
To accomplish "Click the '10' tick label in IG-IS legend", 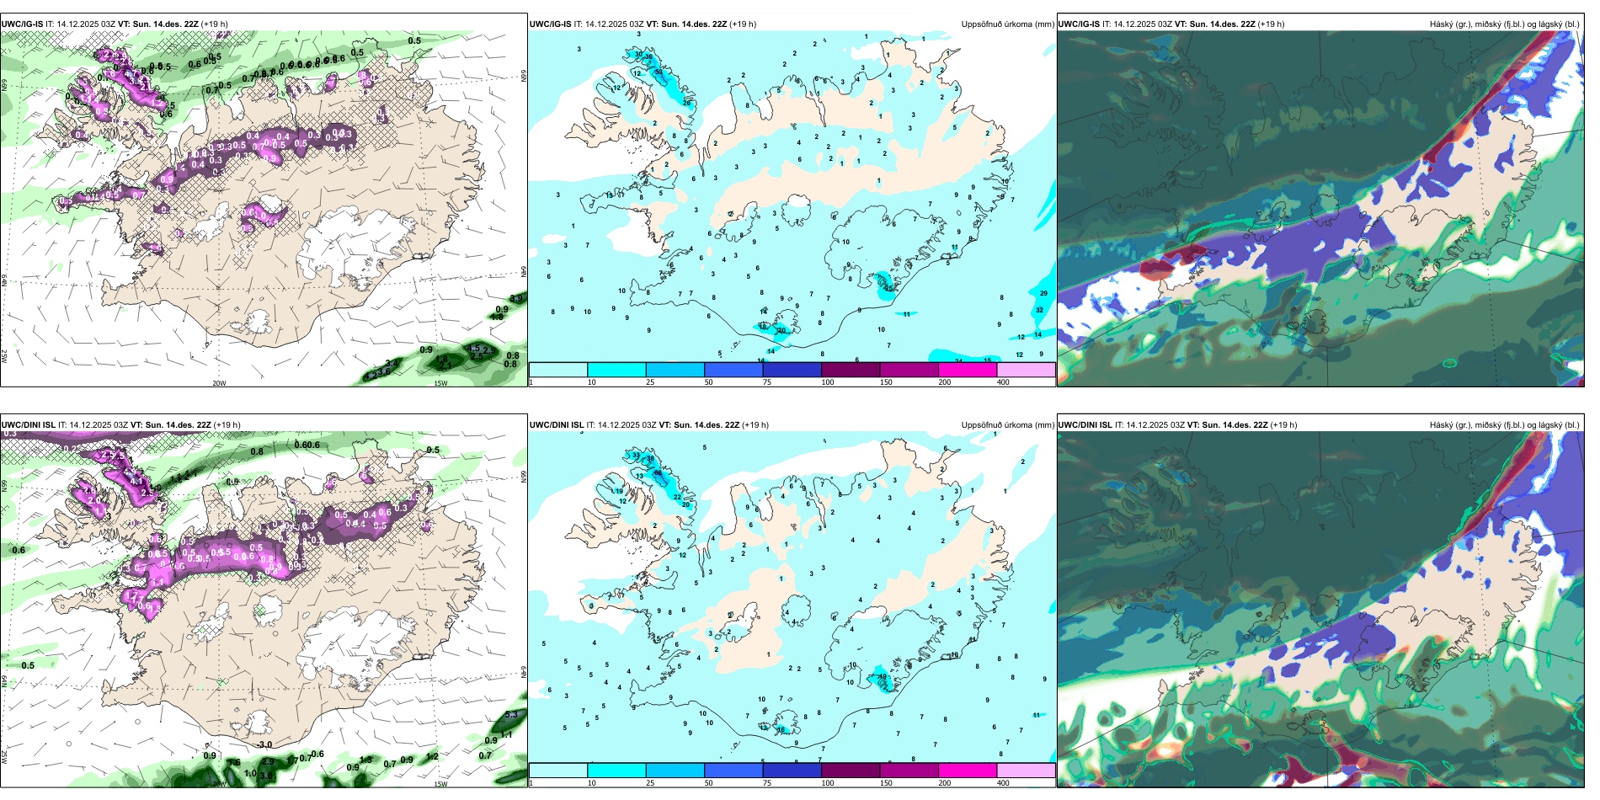I will [592, 382].
